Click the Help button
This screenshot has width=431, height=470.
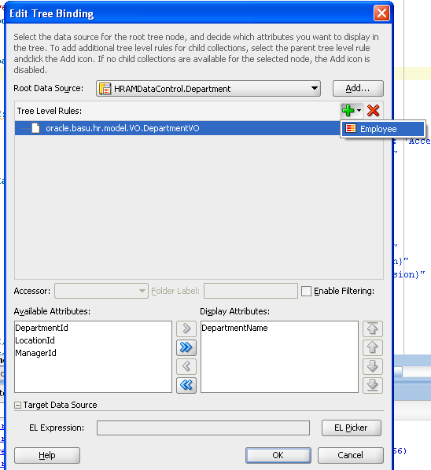pyautogui.click(x=47, y=455)
